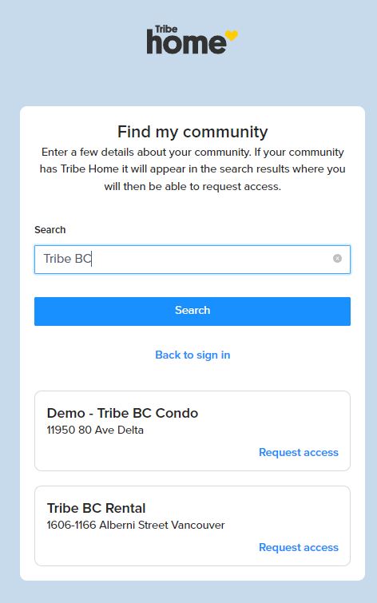
Task: Request access to Demo - Tribe BC Condo
Action: pyautogui.click(x=299, y=452)
